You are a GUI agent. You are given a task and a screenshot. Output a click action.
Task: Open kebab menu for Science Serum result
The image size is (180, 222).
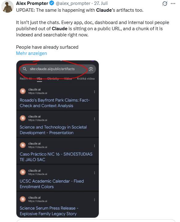94,200
